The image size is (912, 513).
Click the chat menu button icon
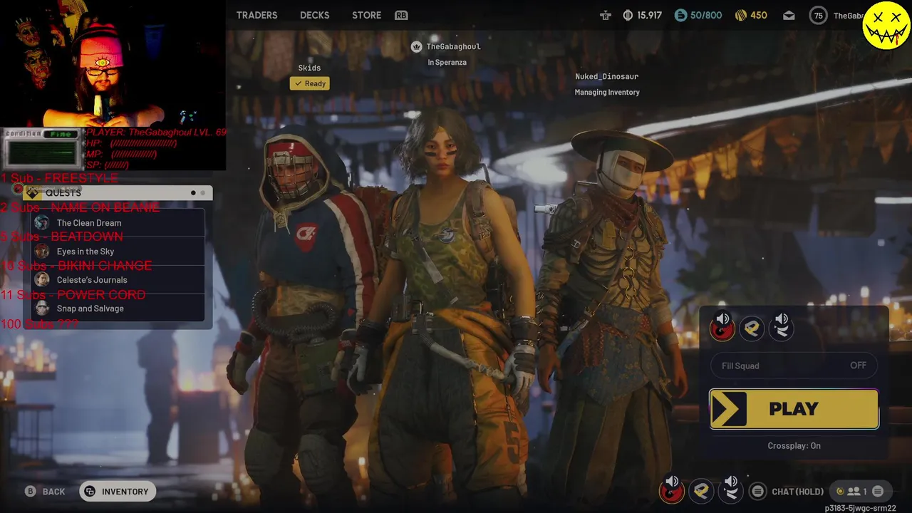(757, 492)
